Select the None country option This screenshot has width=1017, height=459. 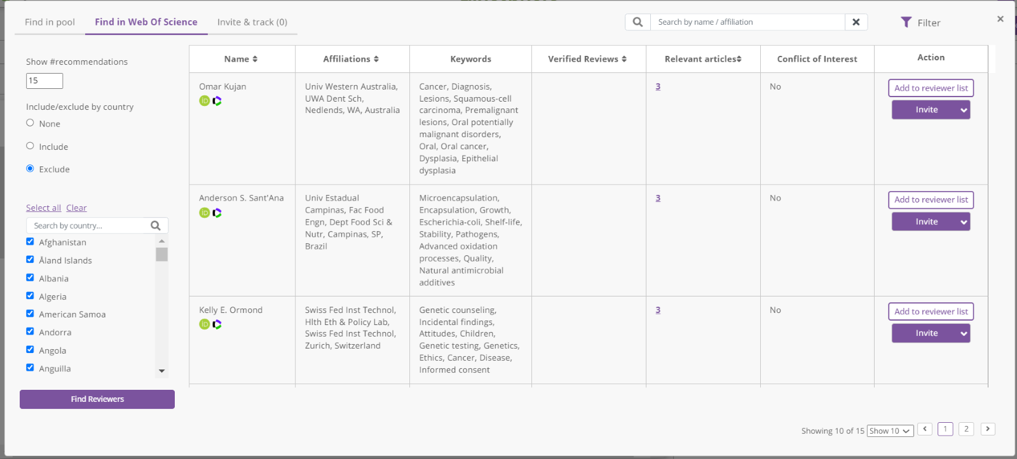(x=30, y=123)
